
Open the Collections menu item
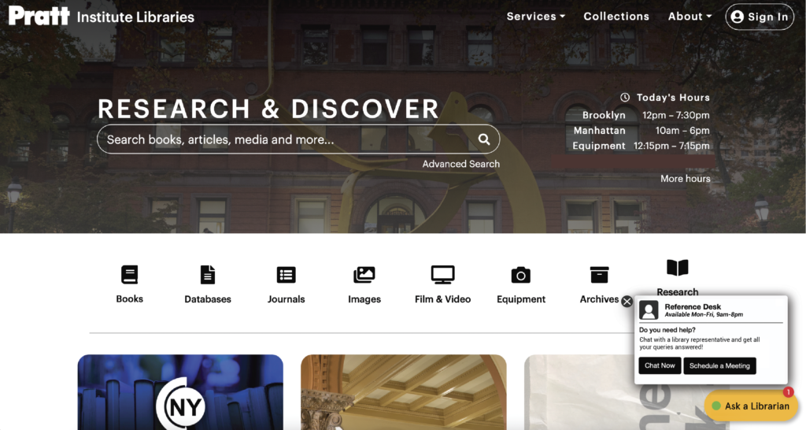tap(616, 17)
